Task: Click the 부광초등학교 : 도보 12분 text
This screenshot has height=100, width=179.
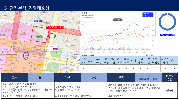Action: pos(73,96)
